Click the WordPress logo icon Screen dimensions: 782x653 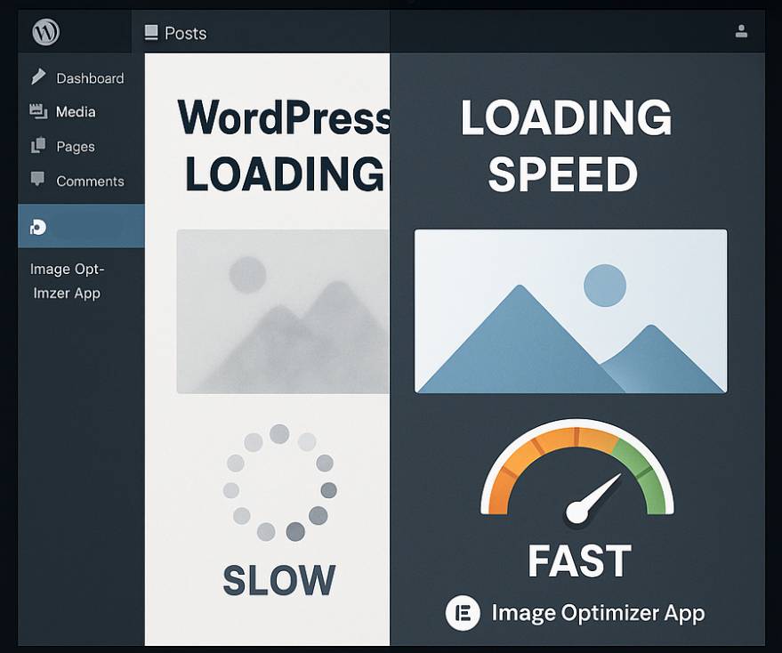[46, 32]
